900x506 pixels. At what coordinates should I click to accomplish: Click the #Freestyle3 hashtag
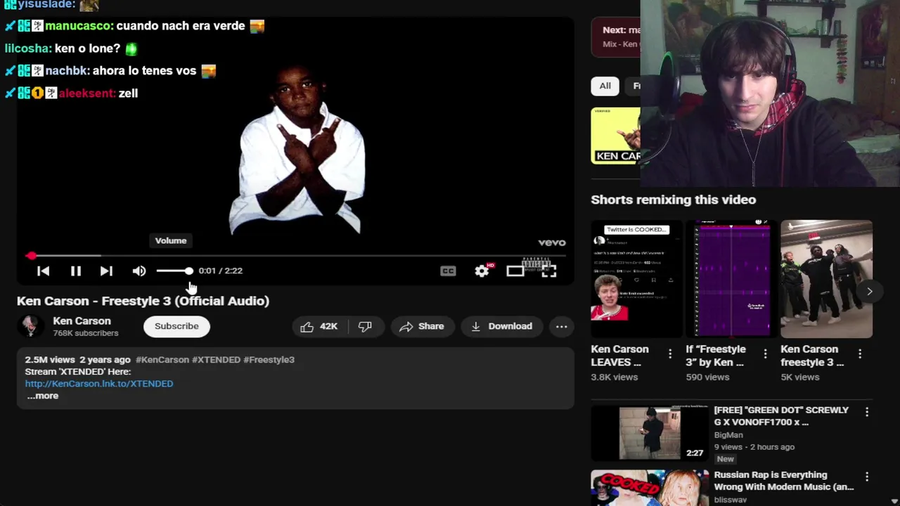(x=269, y=359)
